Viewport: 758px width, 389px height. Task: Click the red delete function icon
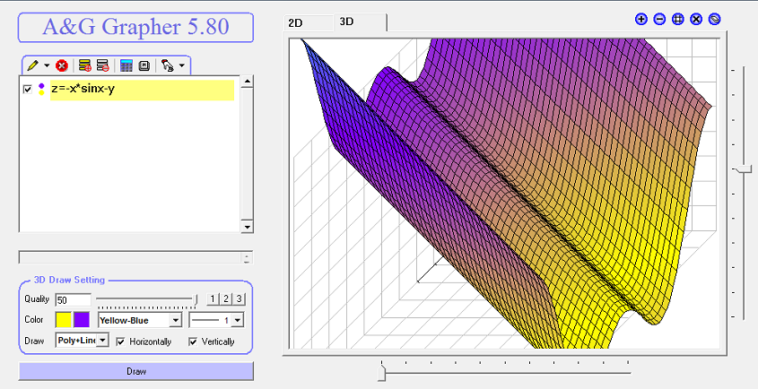61,65
